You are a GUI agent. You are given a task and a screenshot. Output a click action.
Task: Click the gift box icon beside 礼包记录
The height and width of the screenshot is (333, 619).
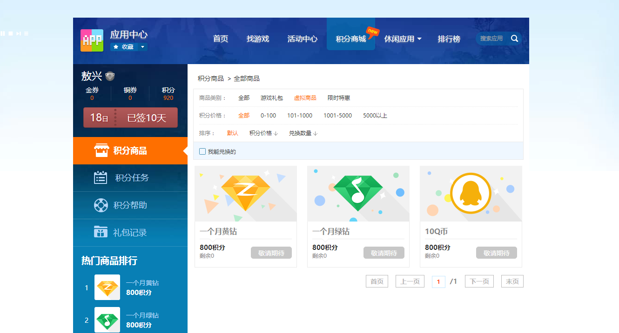(101, 232)
